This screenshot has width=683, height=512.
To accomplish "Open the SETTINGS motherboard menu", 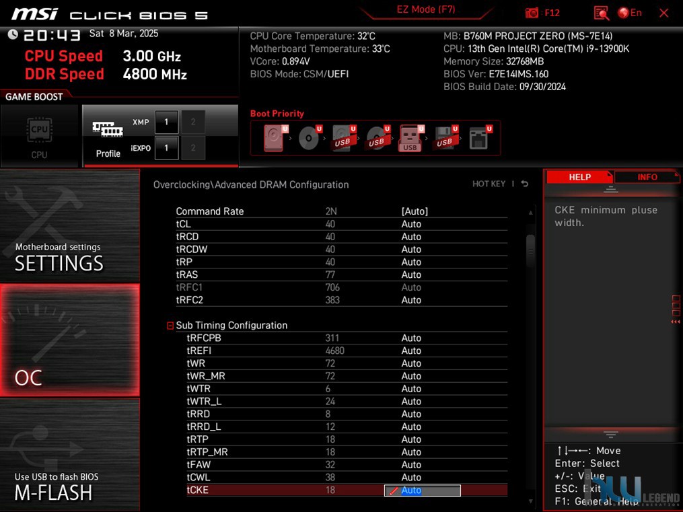I will (x=70, y=225).
